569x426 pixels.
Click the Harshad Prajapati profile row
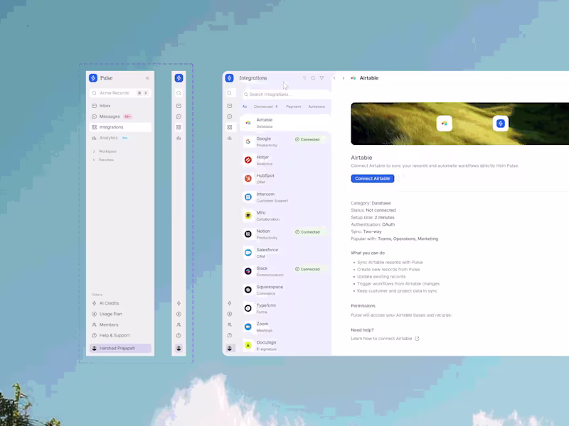pyautogui.click(x=120, y=348)
